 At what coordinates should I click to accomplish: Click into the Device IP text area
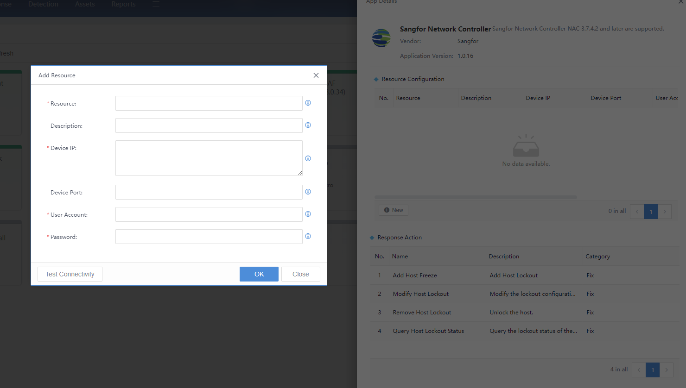point(209,158)
